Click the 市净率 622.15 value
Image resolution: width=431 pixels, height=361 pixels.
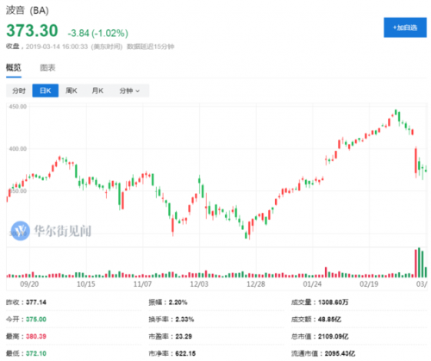(x=185, y=353)
